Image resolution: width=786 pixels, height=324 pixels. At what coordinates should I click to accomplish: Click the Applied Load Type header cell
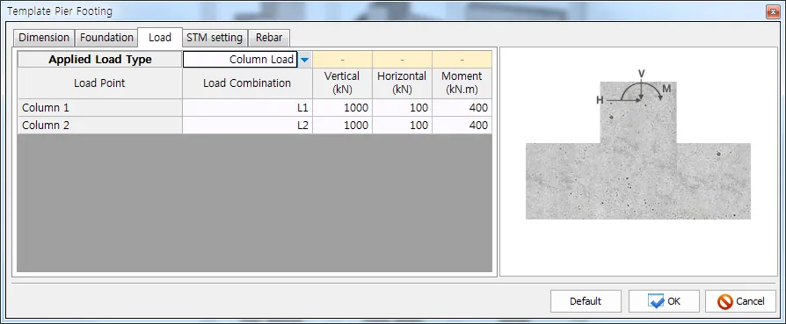[x=100, y=60]
